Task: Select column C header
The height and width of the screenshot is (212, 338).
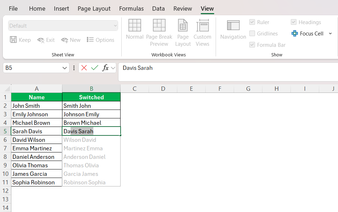Action: [134, 89]
